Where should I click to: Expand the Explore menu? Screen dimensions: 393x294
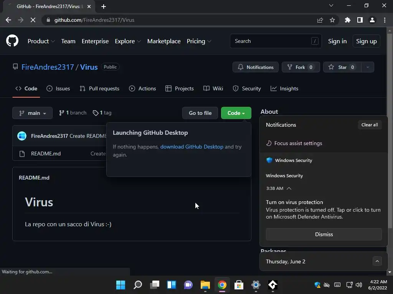(x=128, y=41)
